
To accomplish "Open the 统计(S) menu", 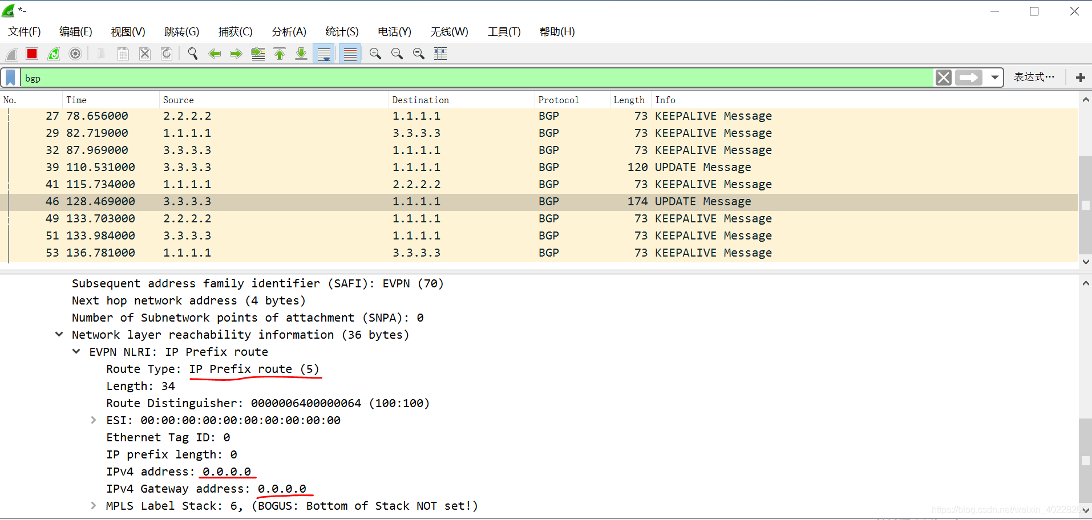I will [x=342, y=32].
